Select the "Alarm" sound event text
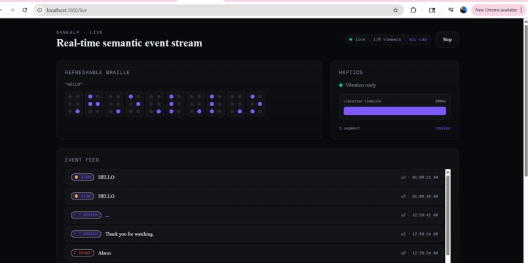This screenshot has width=528, height=263. (x=104, y=253)
